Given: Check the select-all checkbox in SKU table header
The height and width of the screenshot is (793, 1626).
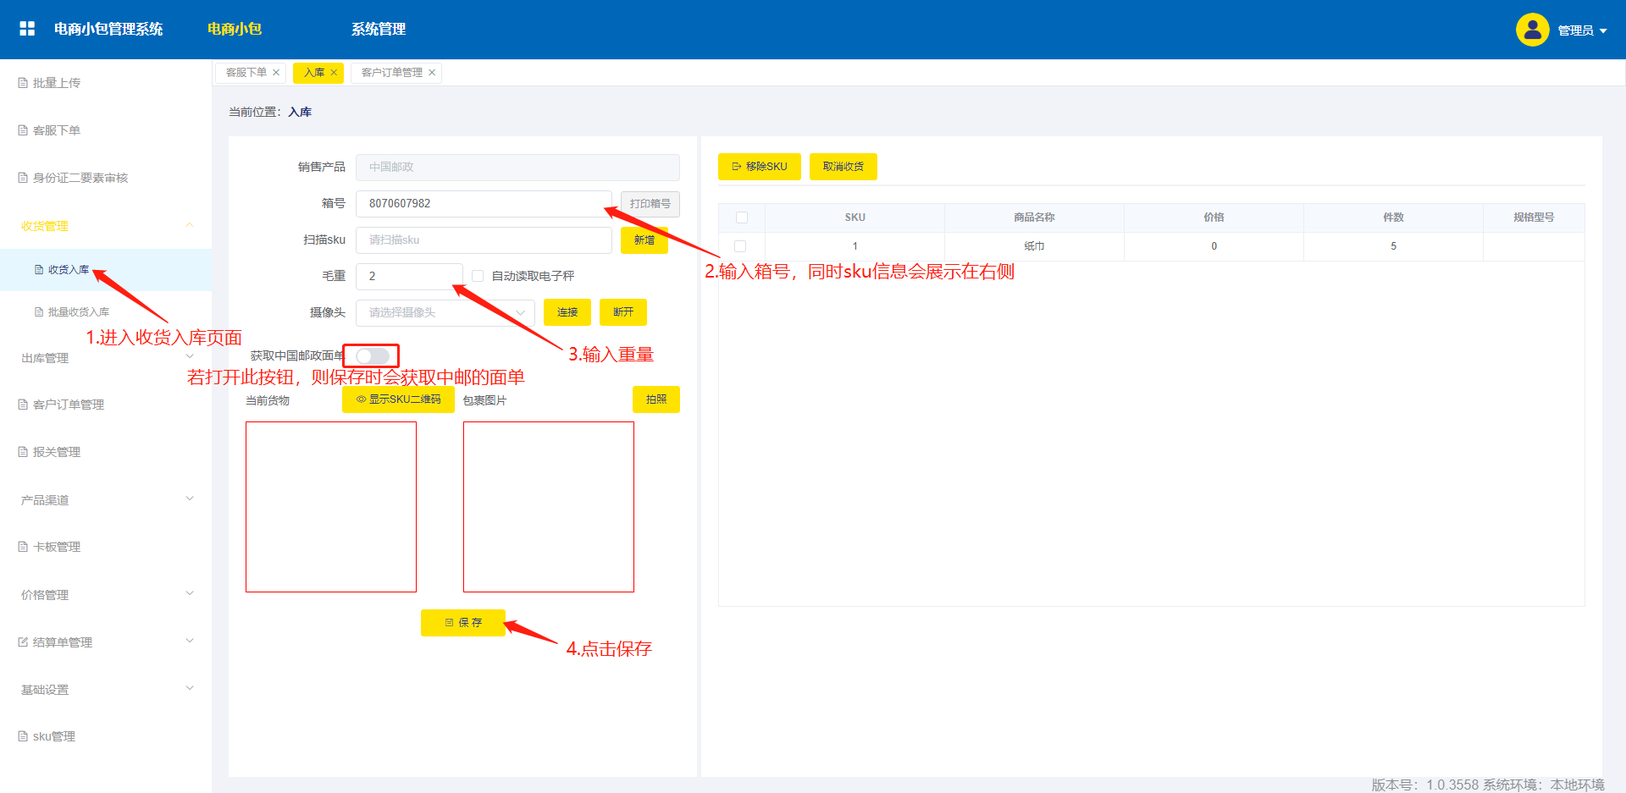Looking at the screenshot, I should [x=742, y=218].
